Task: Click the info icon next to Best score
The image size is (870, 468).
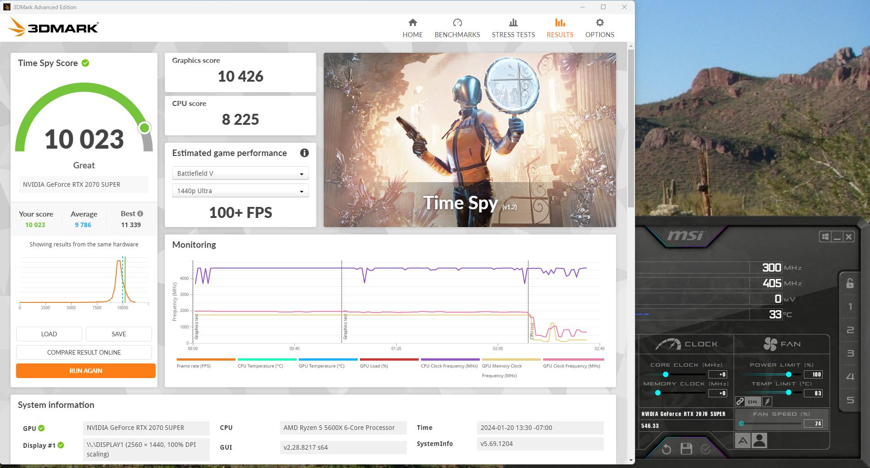Action: [x=140, y=214]
